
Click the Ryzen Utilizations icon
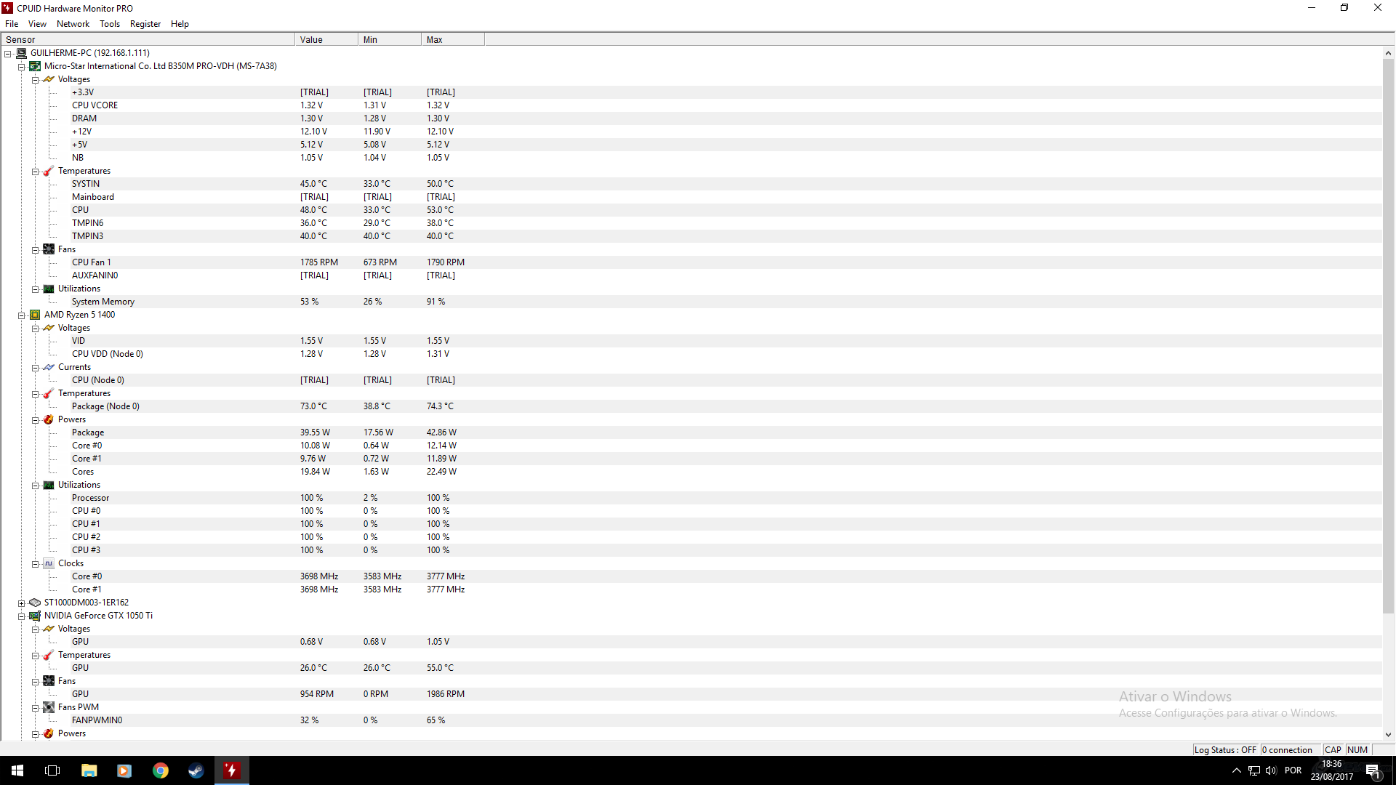[x=49, y=485]
